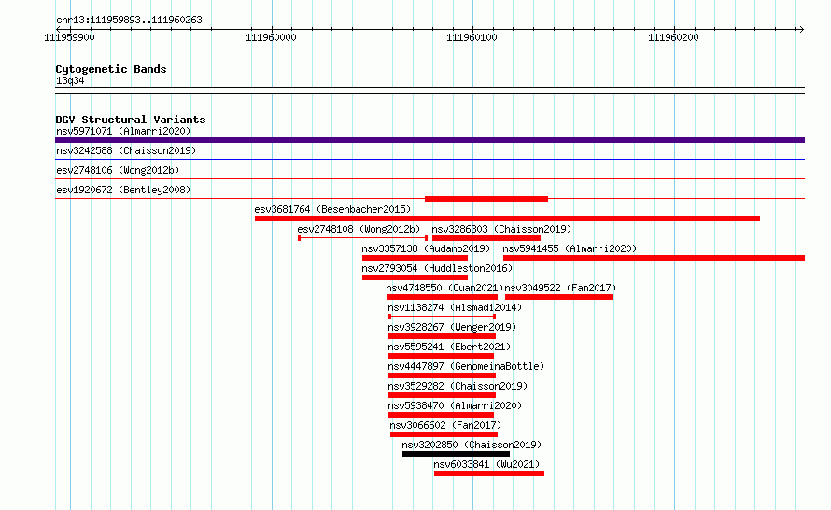Open nsv1138274 (Alsmadi2014) label
Screen dimensions: 831x510
tap(455, 307)
